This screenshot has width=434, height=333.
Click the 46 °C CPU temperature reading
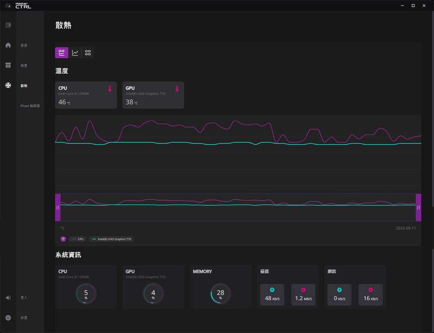pyautogui.click(x=64, y=102)
